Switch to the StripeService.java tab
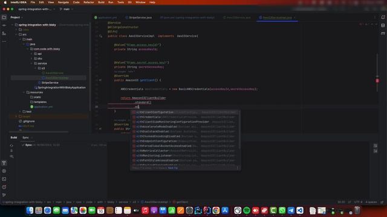The height and width of the screenshot is (217, 387). click(x=138, y=17)
